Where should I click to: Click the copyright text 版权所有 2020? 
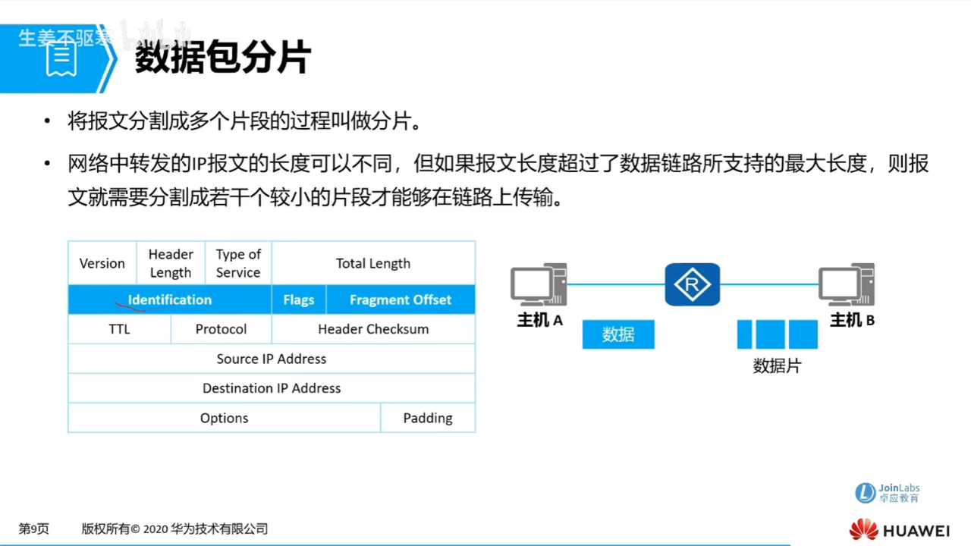click(x=175, y=529)
